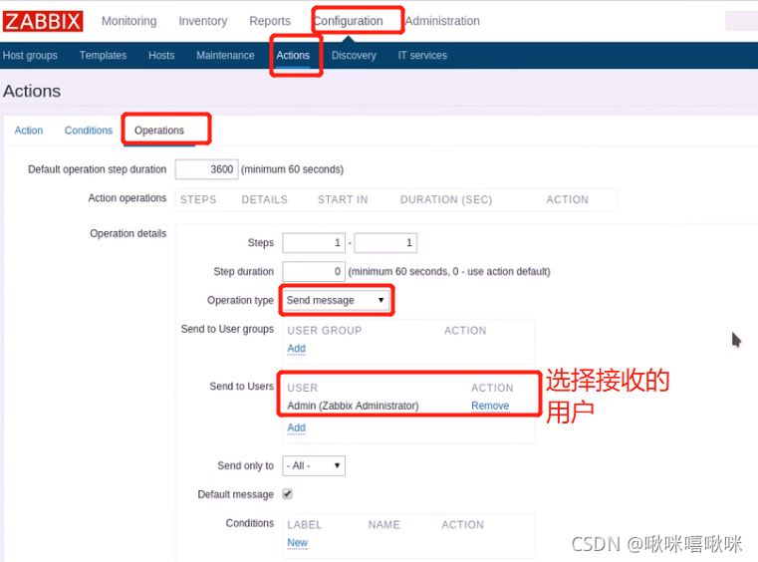Image resolution: width=758 pixels, height=562 pixels.
Task: Click the DETAILS column header
Action: point(264,199)
